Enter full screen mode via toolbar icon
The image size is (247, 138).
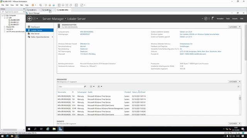[67, 5]
